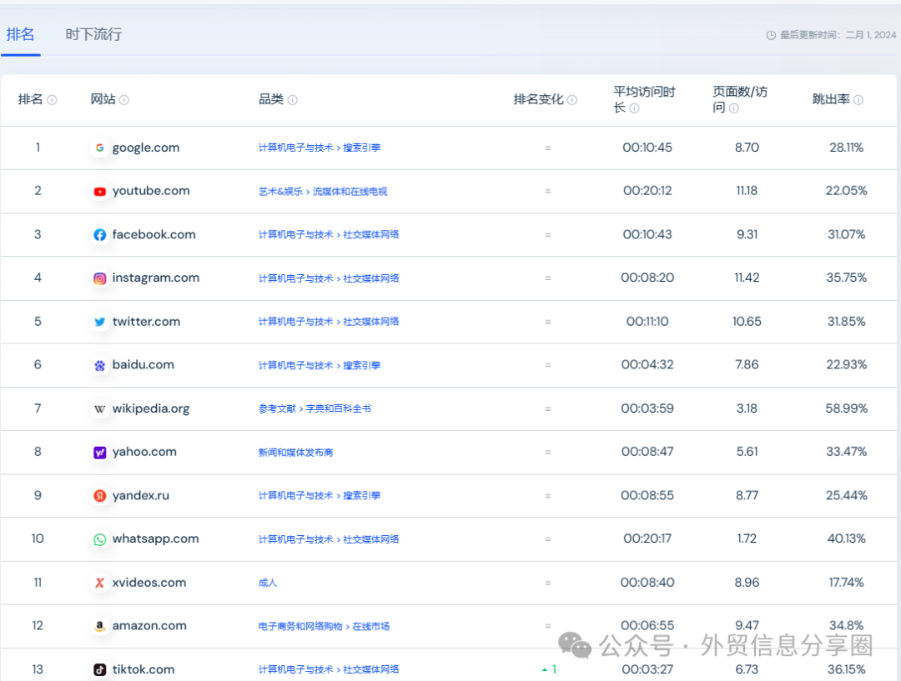Select youtube.com bounce rate 22.05%
This screenshot has width=901, height=681.
pyautogui.click(x=847, y=191)
